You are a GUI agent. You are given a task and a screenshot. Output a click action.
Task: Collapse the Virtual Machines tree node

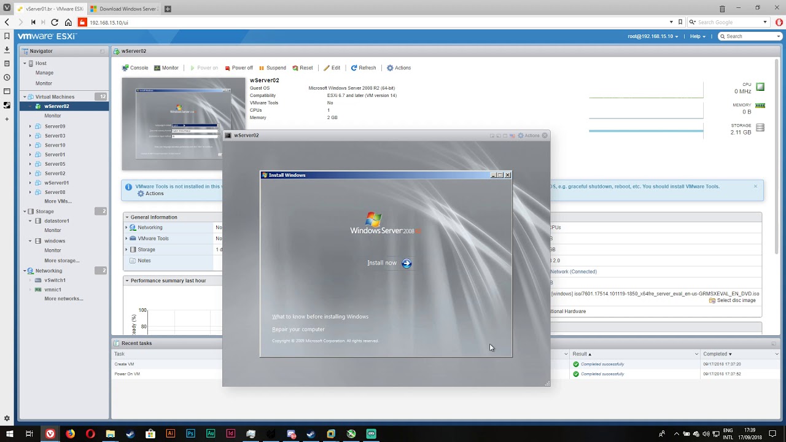tap(25, 97)
